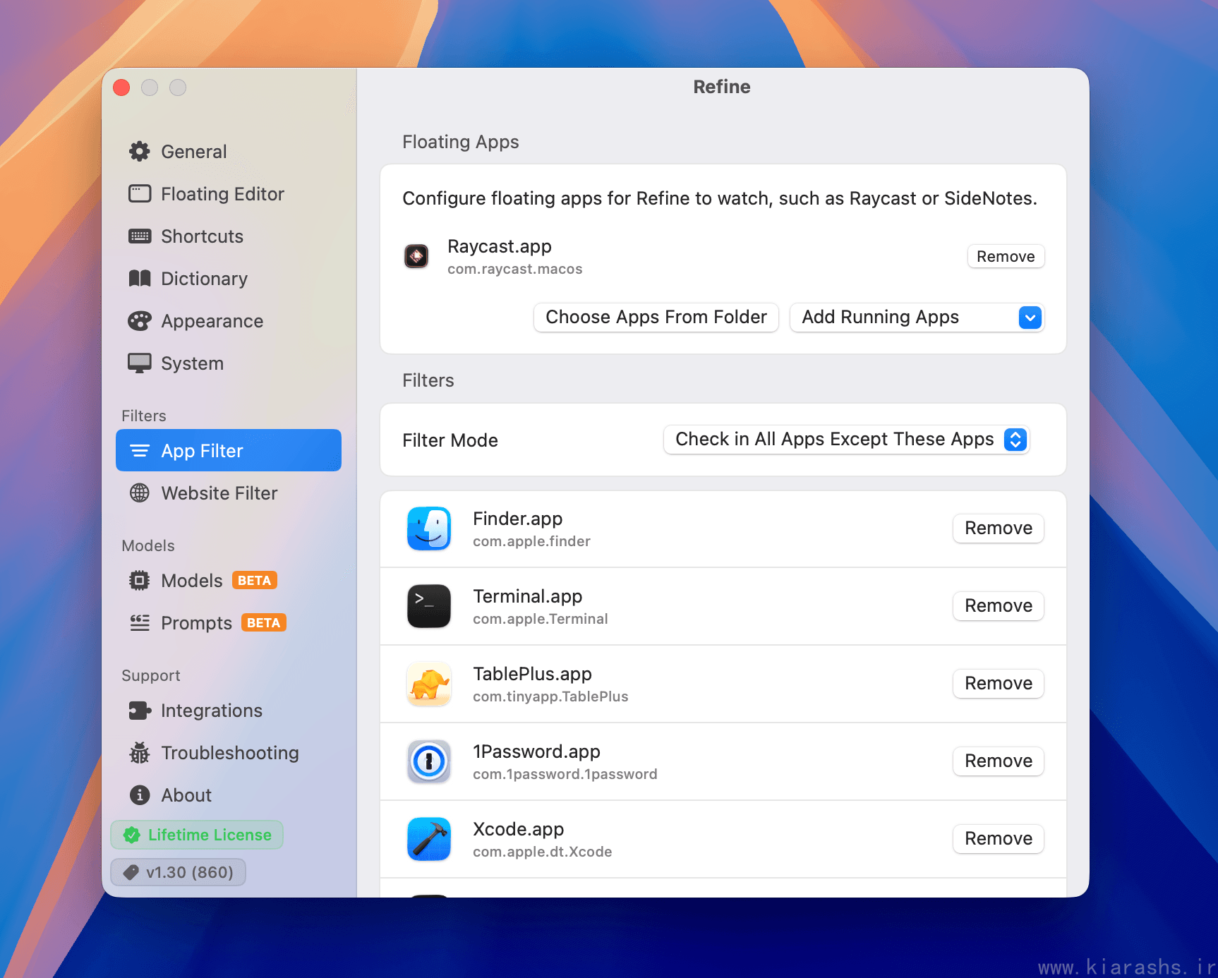The width and height of the screenshot is (1218, 978).
Task: Click the Finder.app list row name
Action: [x=517, y=519]
